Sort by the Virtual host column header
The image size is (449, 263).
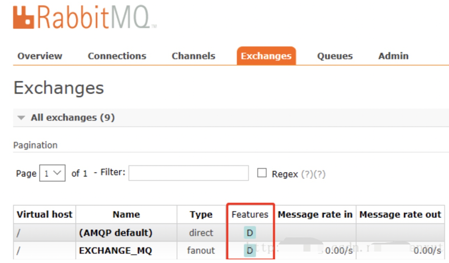(45, 214)
